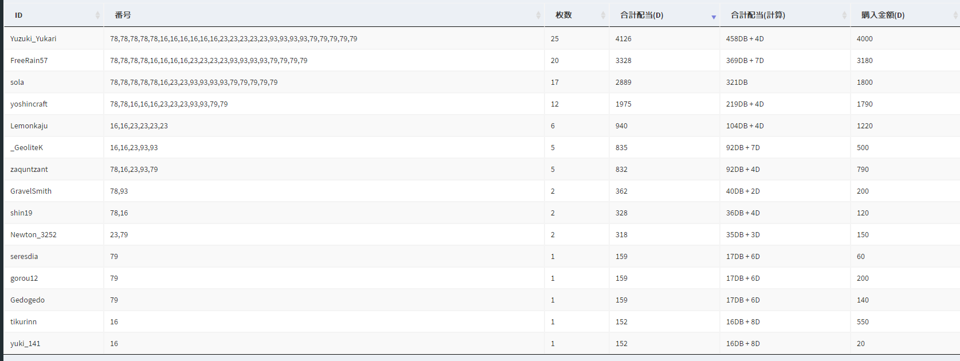Viewport: 960px width, 361px height.
Task: Select shin19's purchase amount 120
Action: 863,213
